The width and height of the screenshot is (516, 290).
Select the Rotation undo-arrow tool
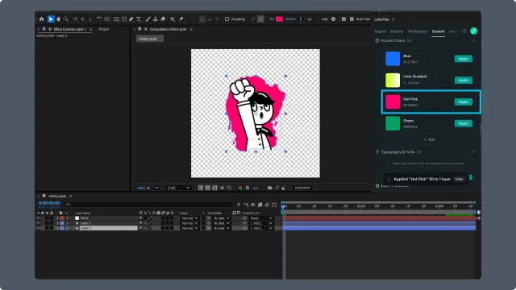[x=99, y=19]
